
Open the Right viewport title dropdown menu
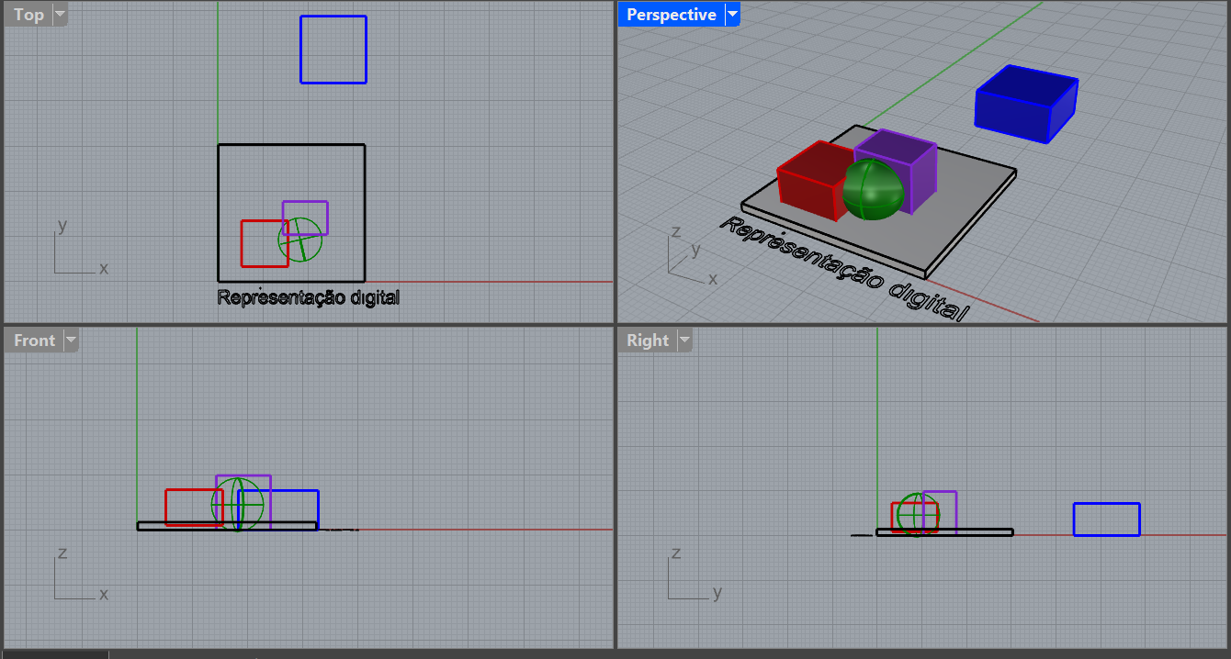[x=684, y=340]
